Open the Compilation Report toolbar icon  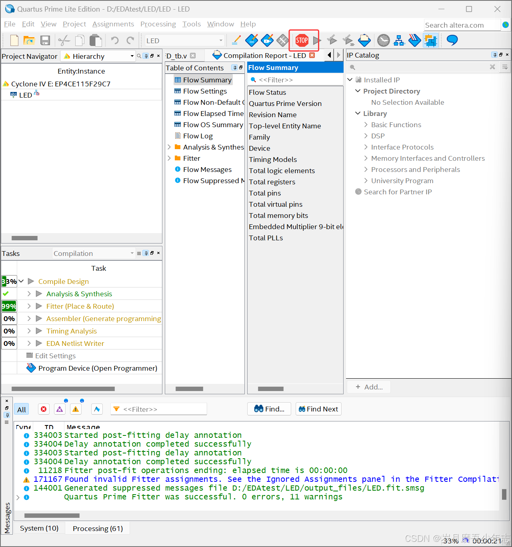click(364, 40)
